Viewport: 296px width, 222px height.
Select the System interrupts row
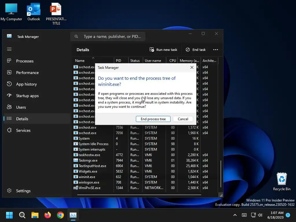[145, 149]
